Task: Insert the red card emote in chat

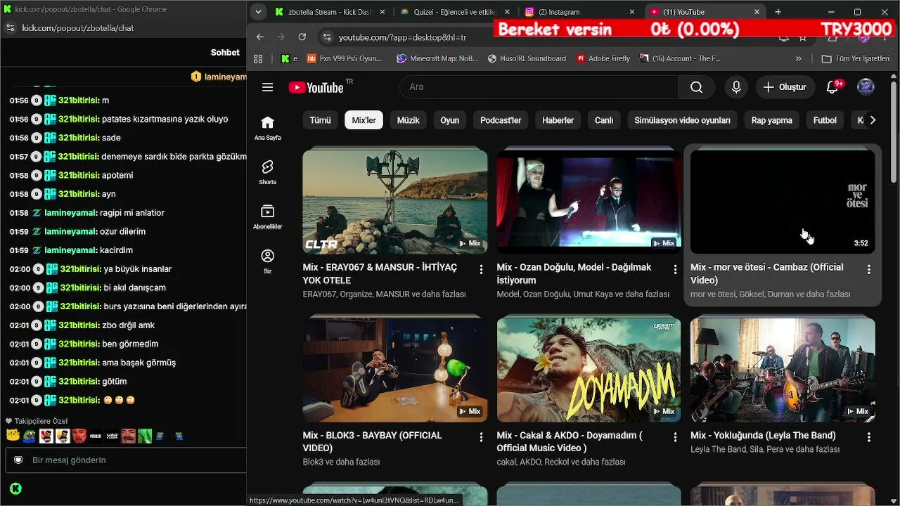Action: pyautogui.click(x=46, y=436)
